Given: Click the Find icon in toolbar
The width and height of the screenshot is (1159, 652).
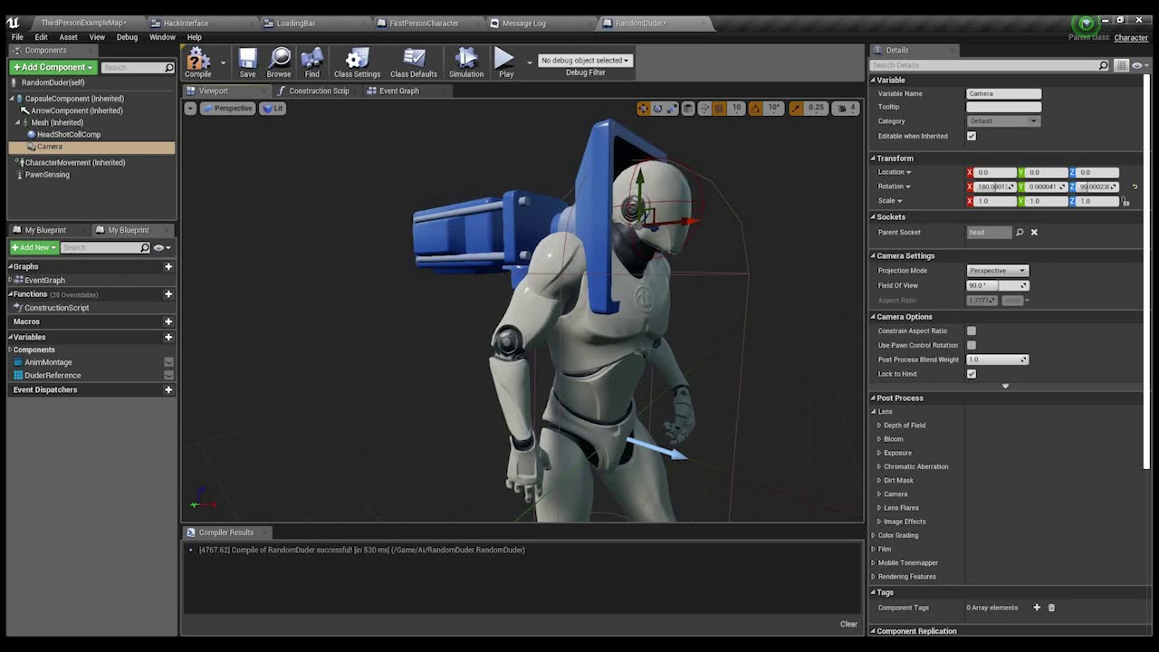Looking at the screenshot, I should [x=311, y=62].
